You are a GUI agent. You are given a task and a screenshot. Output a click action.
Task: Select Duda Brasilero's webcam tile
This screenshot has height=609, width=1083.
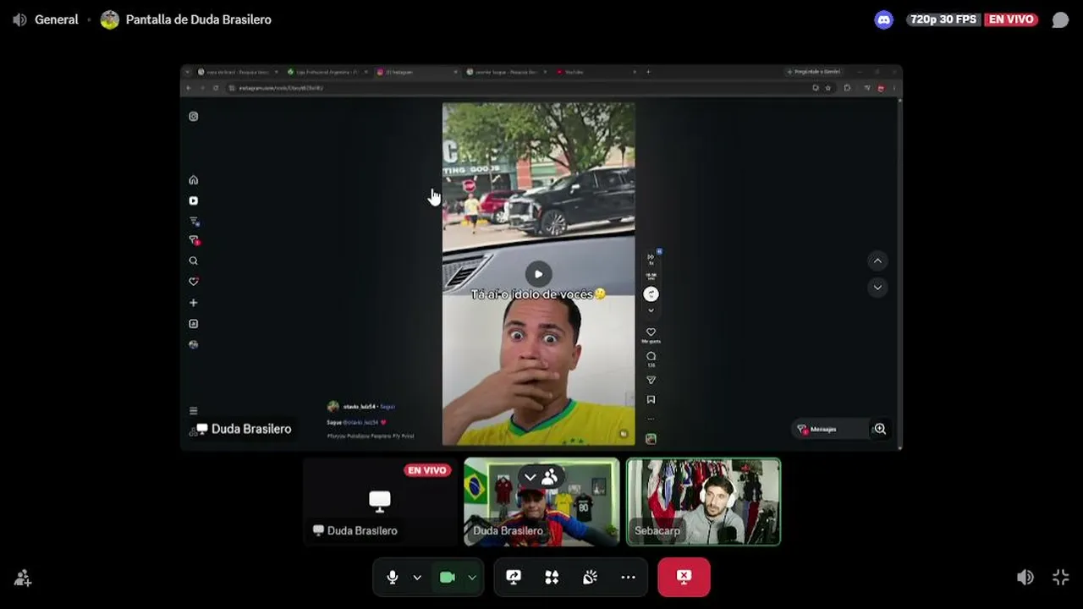[x=541, y=502]
